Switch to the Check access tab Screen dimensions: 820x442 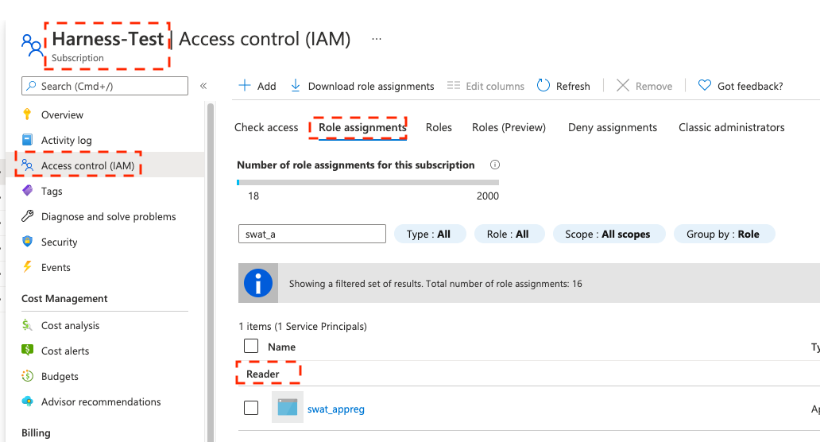point(266,127)
